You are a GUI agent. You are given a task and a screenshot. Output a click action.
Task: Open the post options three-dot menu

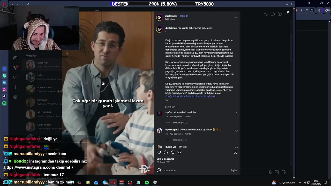(x=235, y=17)
